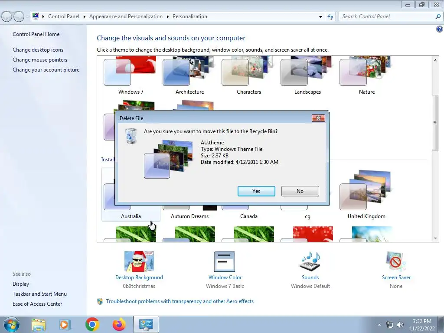444x333 pixels.
Task: Expand arrow after Appearance and Personalization breadcrumb
Action: pyautogui.click(x=168, y=16)
